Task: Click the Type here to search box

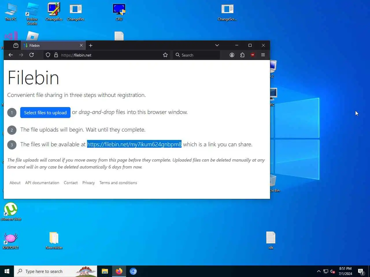Action: [x=55, y=271]
